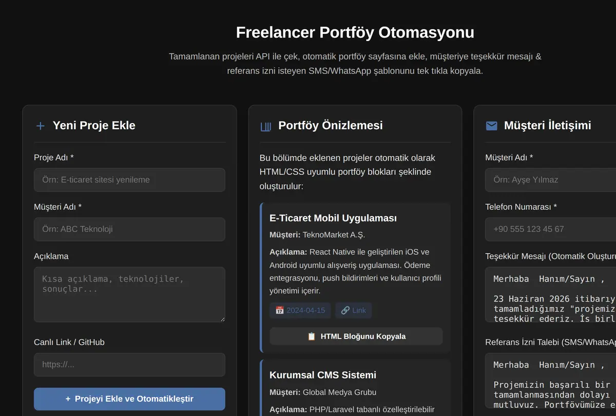Focus the Proje Adı input field
This screenshot has width=616, height=416.
point(129,180)
